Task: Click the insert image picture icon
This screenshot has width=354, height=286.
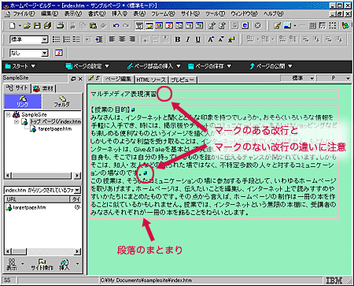Action: coord(287,25)
